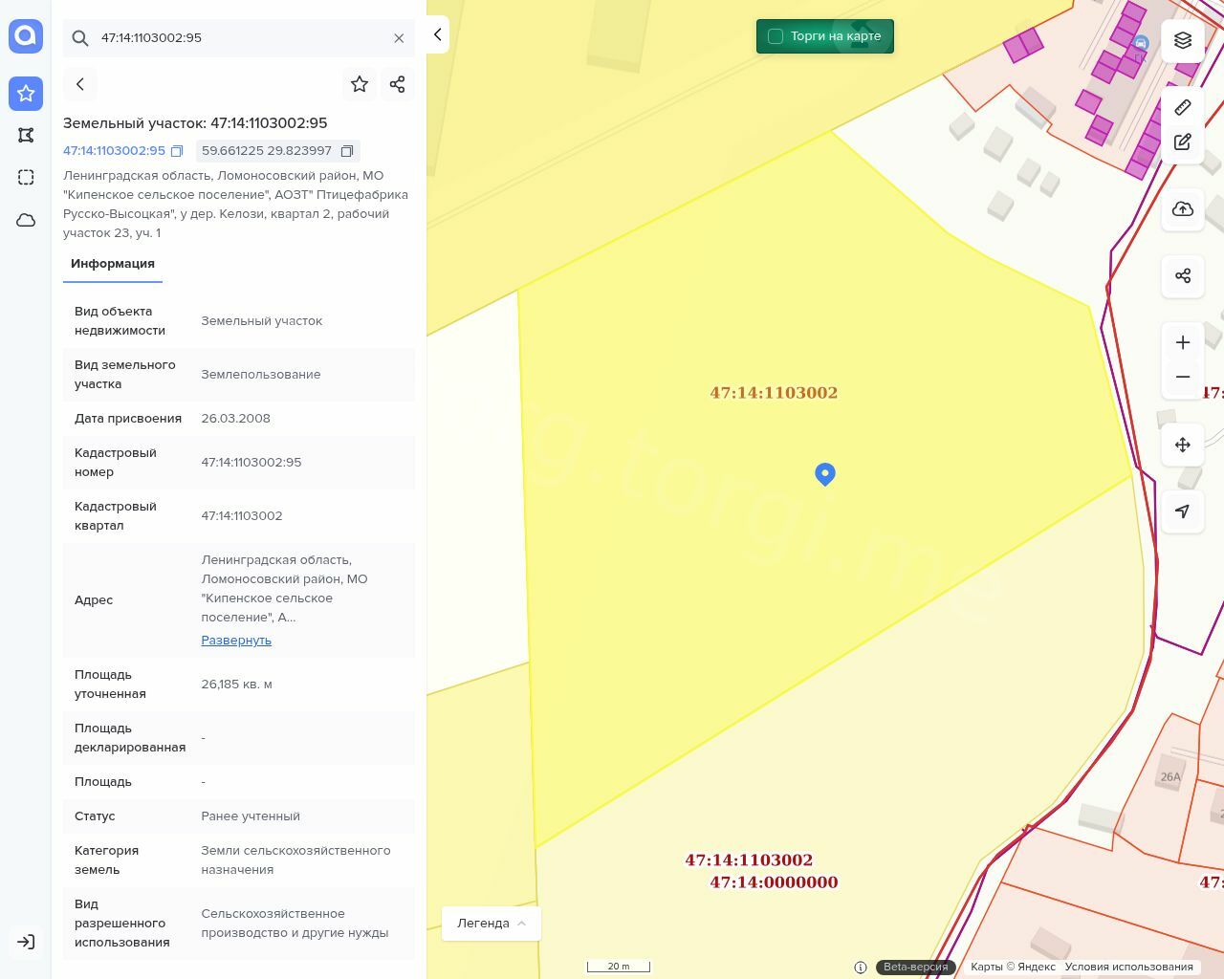Screen dimensions: 1224x979
Task: Click the Развернуть address link
Action: click(236, 641)
